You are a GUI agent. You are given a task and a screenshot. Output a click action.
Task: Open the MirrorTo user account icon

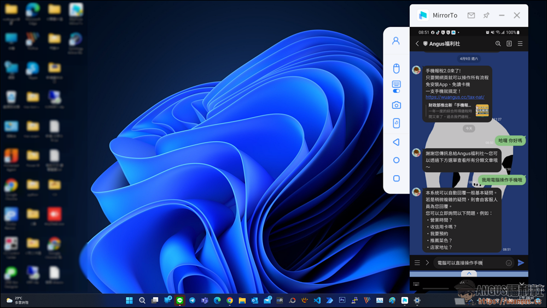point(396,41)
